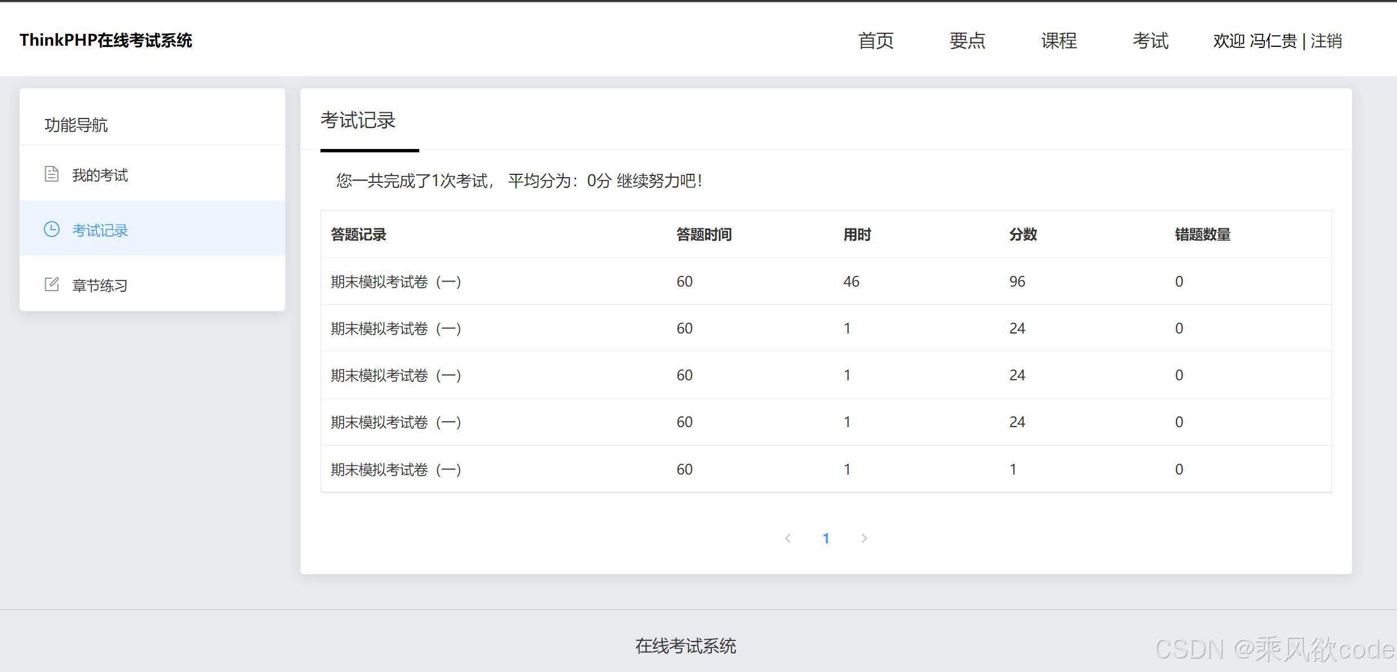Open 我的考试 from the sidebar
The height and width of the screenshot is (672, 1397).
click(x=99, y=174)
